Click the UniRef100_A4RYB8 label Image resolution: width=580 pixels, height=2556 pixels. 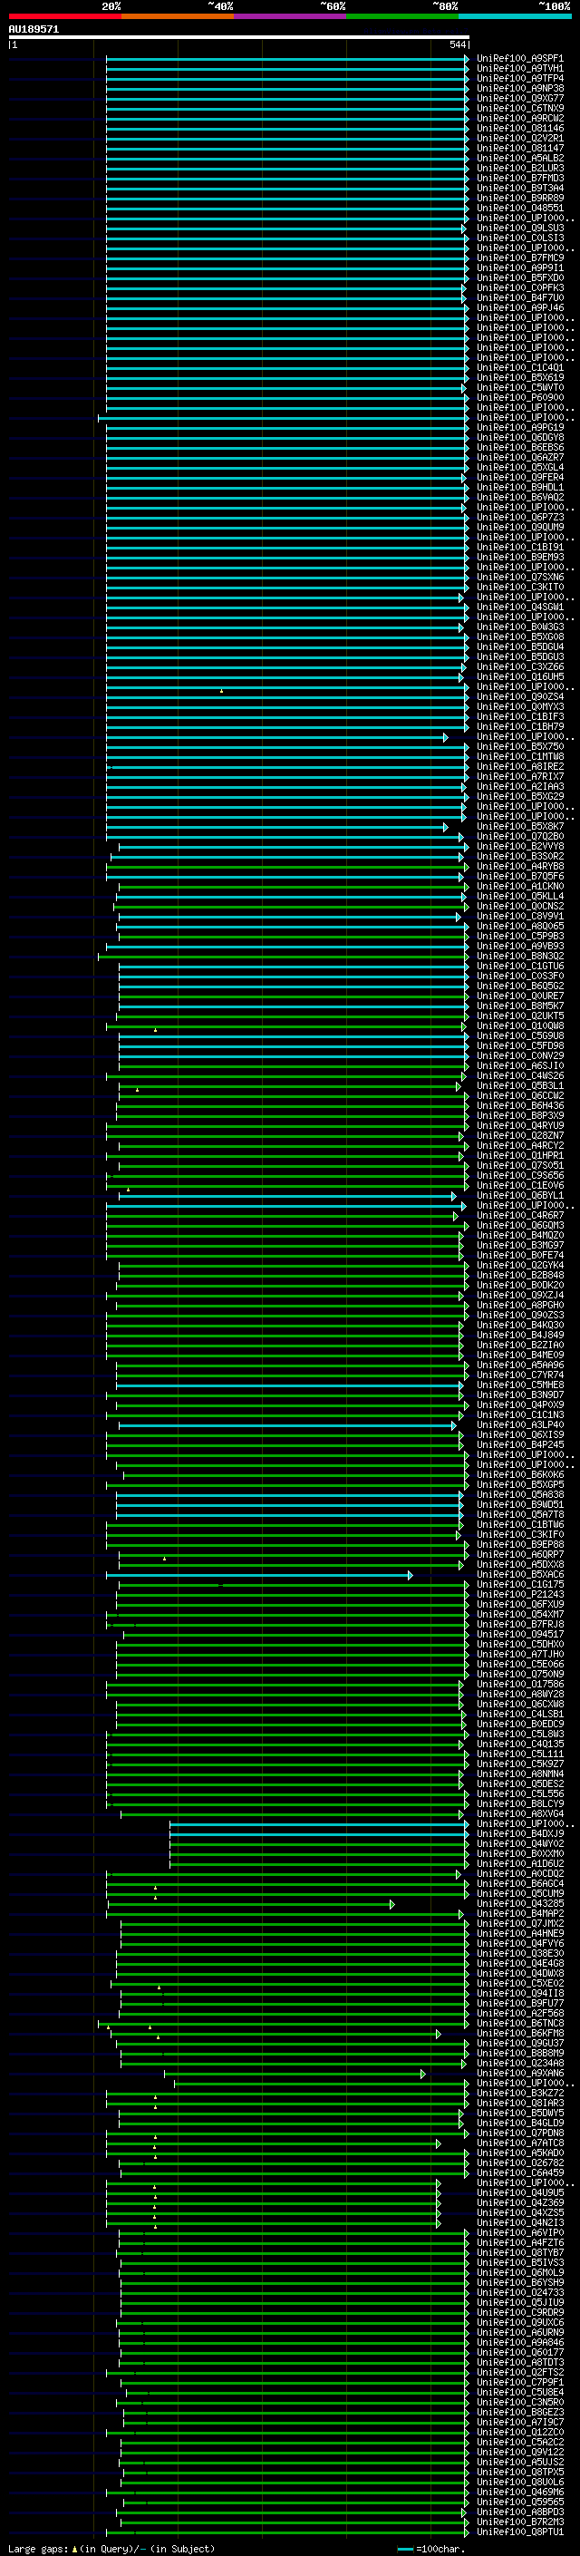[519, 867]
